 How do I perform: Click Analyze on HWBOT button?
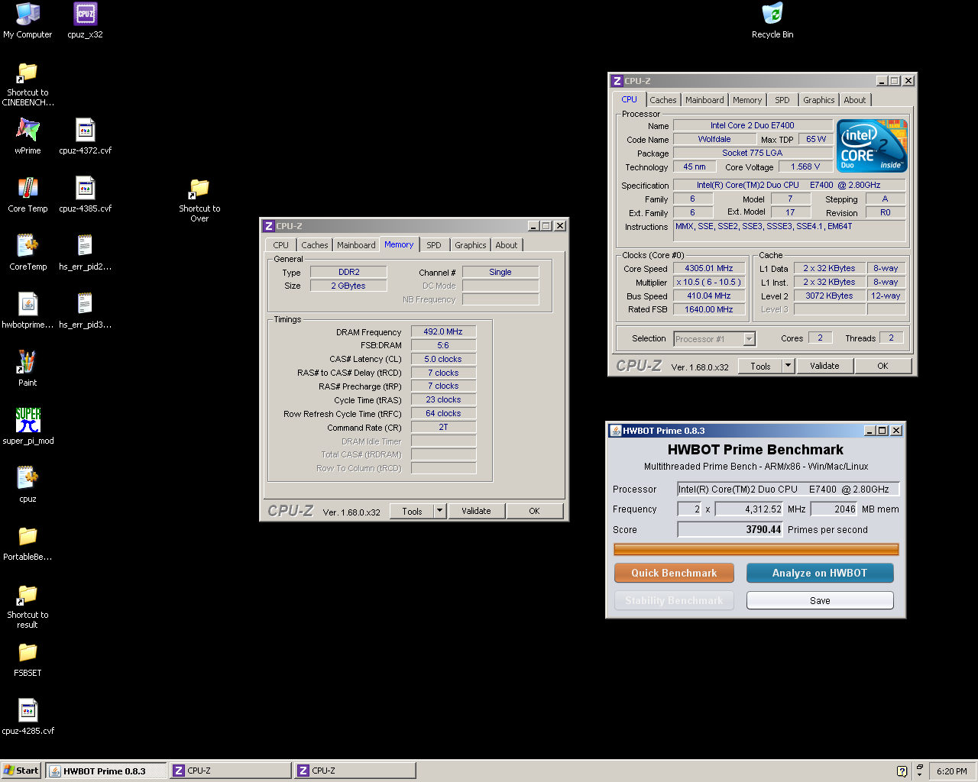820,573
